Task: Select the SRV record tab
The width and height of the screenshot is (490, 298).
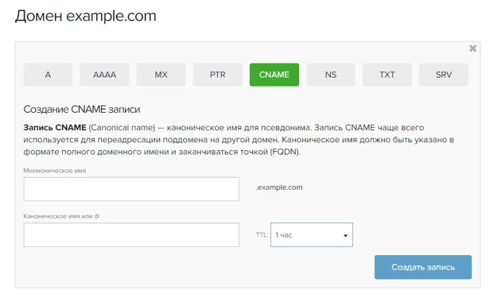Action: 443,74
